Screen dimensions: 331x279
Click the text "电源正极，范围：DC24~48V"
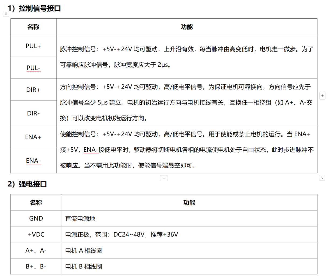coord(105,235)
